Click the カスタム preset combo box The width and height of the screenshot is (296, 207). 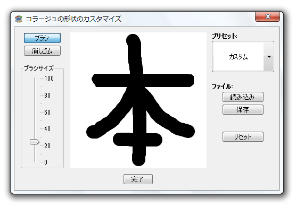pos(243,57)
